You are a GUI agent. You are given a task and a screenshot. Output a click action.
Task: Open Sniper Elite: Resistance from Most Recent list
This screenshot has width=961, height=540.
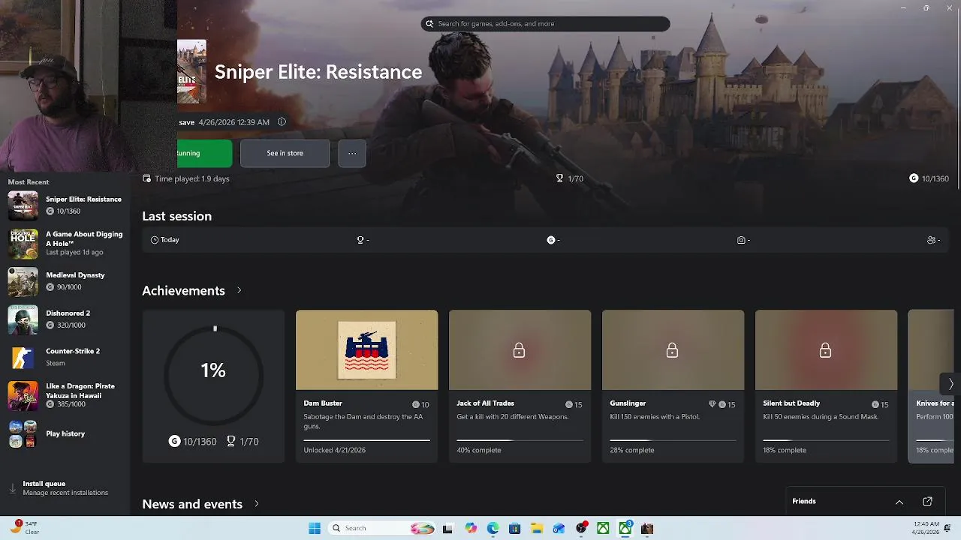[65, 205]
